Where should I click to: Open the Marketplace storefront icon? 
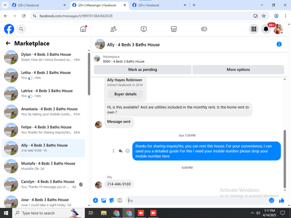point(173,29)
